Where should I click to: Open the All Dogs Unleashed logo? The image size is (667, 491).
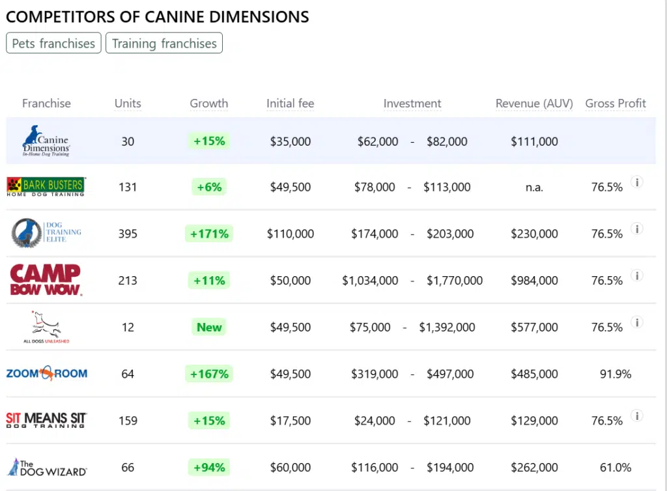point(46,327)
